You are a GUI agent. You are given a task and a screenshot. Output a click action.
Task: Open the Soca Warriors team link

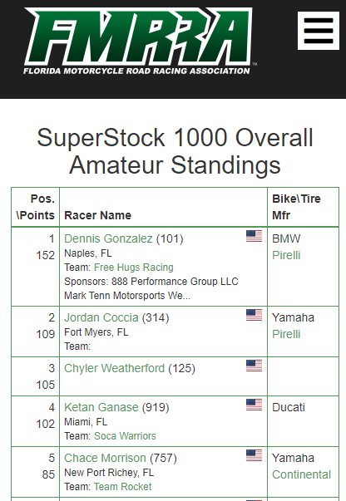125,436
